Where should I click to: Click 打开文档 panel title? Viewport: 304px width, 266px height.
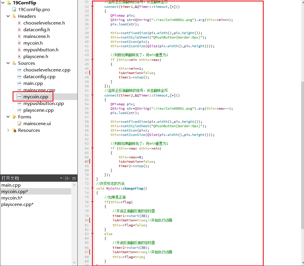(x=10, y=178)
